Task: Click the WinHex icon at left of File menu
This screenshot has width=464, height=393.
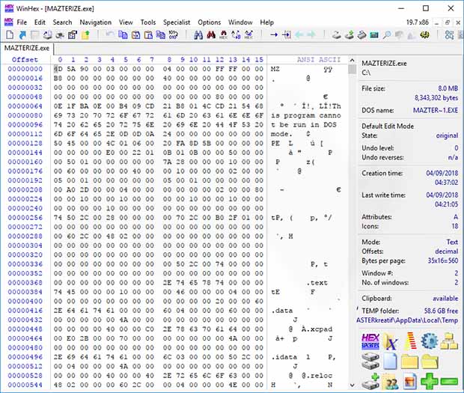Action: coord(9,22)
